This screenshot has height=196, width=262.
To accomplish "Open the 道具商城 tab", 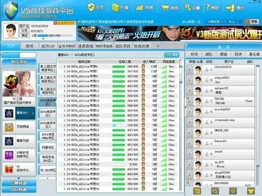I will 85,46.
